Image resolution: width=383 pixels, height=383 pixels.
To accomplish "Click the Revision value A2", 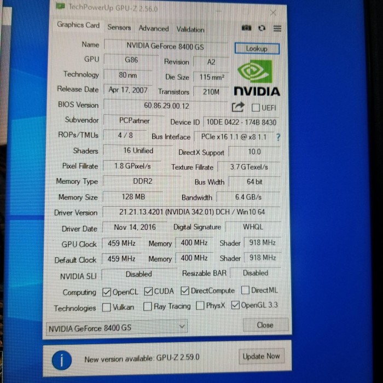I will pos(211,62).
